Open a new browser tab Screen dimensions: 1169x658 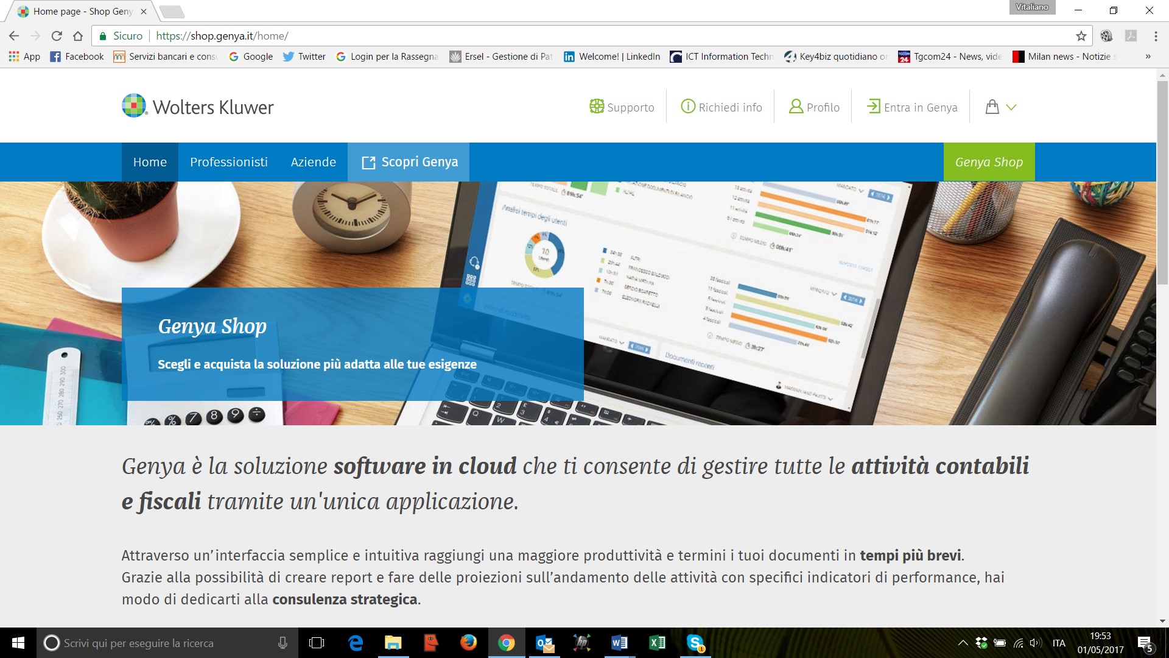click(x=172, y=12)
